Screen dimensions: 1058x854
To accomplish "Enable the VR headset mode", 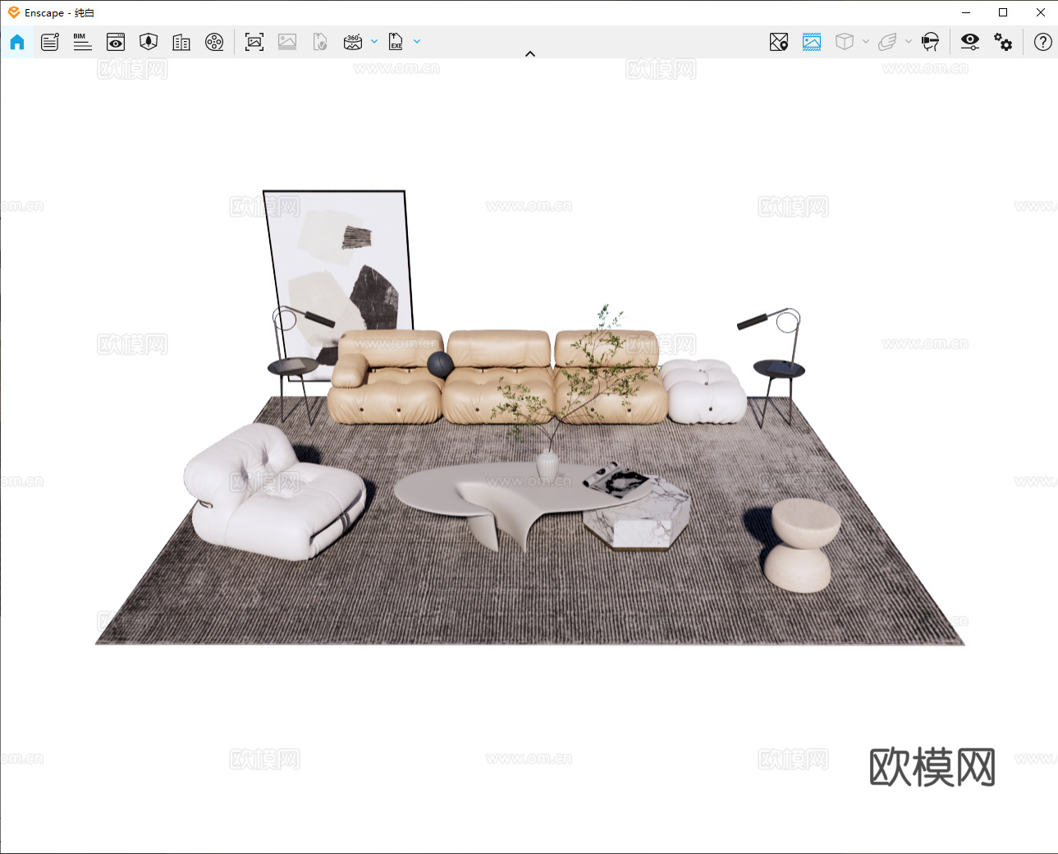I will click(930, 42).
